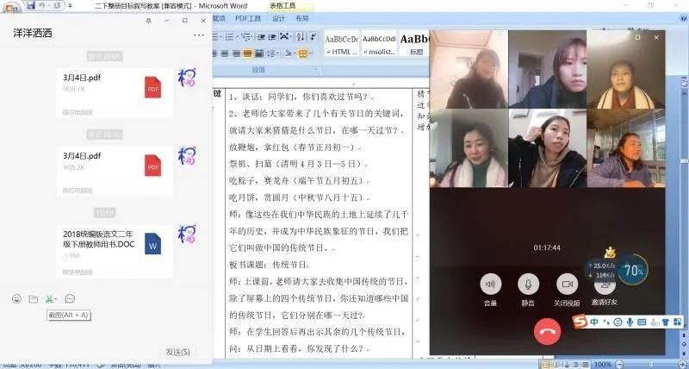Click the Word save icon
Screen dimensions: 689x369
click(x=31, y=5)
